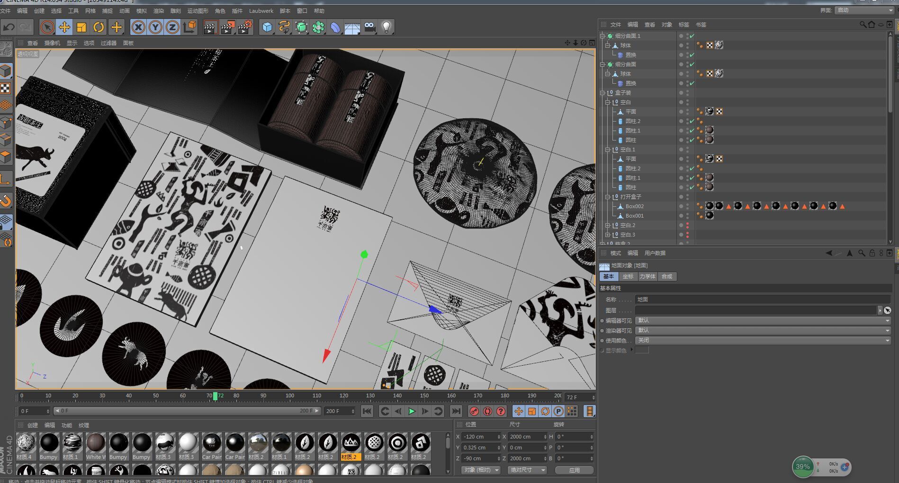Screen dimensions: 899x483
Task: Play the animation forward
Action: coord(412,411)
